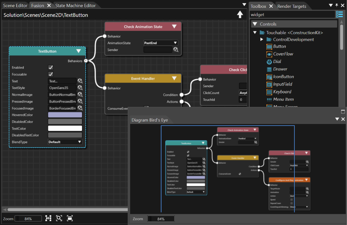This screenshot has width=347, height=225.
Task: Click the auto-layout diagram icon next to Zoom
Action: (x=48, y=219)
